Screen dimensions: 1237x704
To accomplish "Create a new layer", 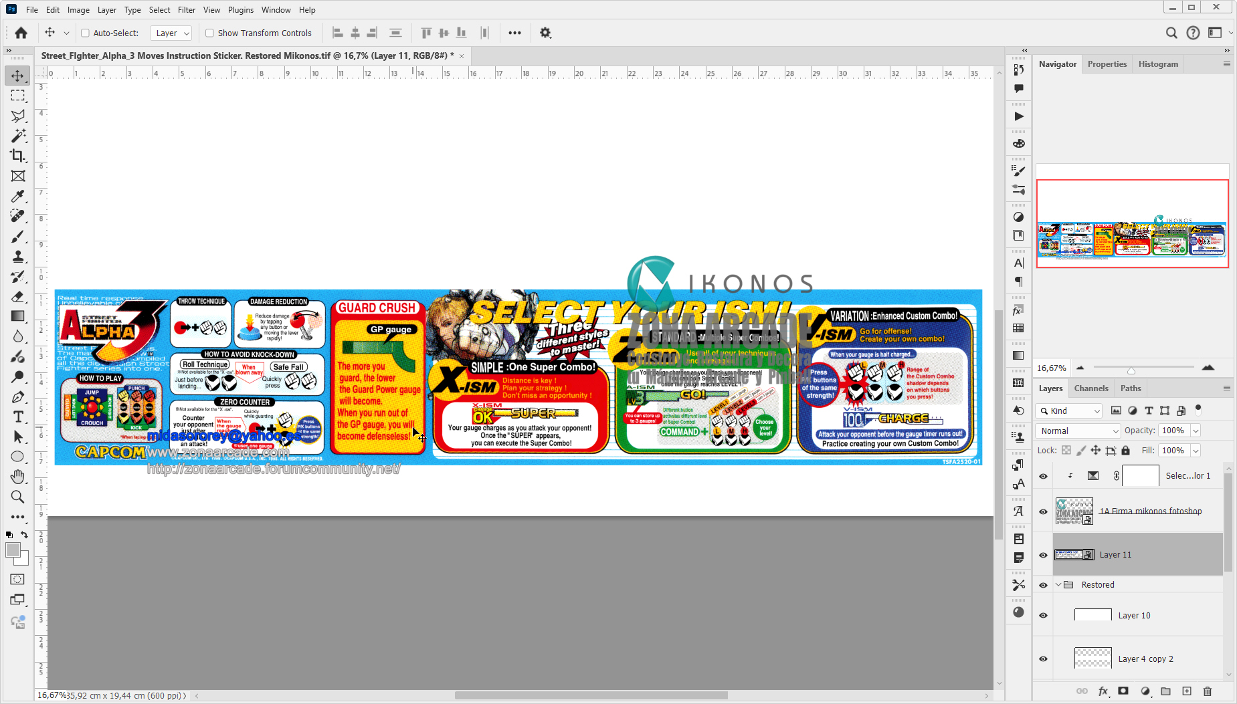I will click(1187, 691).
